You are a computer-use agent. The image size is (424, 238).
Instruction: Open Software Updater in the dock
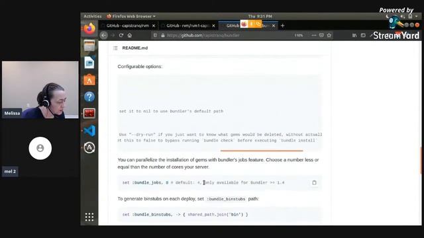click(89, 147)
